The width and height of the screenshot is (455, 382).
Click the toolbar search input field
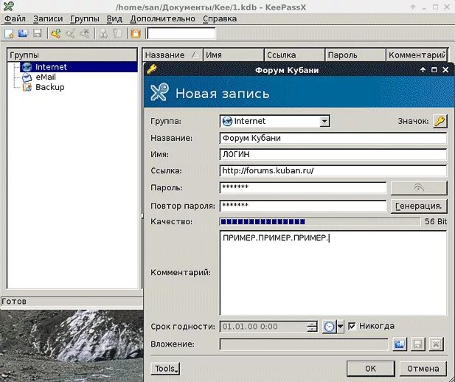181,33
